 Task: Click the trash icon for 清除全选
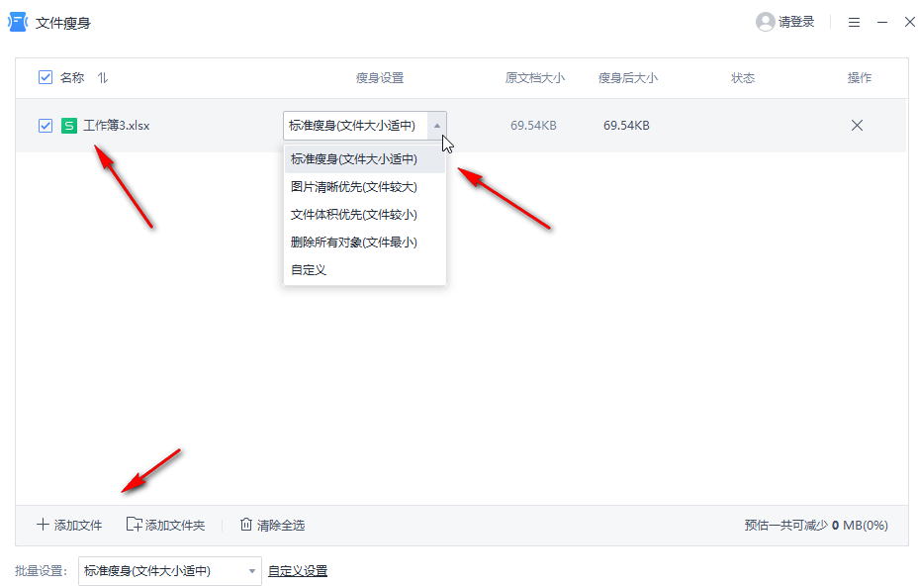[x=246, y=525]
